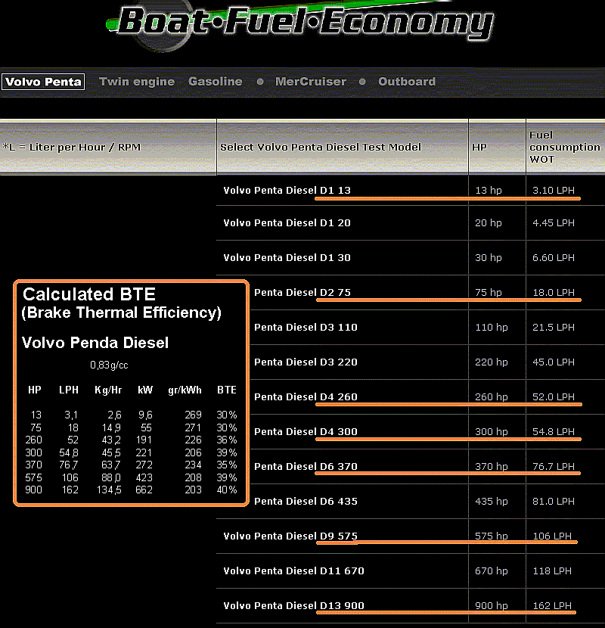
Task: Click the '575 hp' cell
Action: tap(492, 536)
